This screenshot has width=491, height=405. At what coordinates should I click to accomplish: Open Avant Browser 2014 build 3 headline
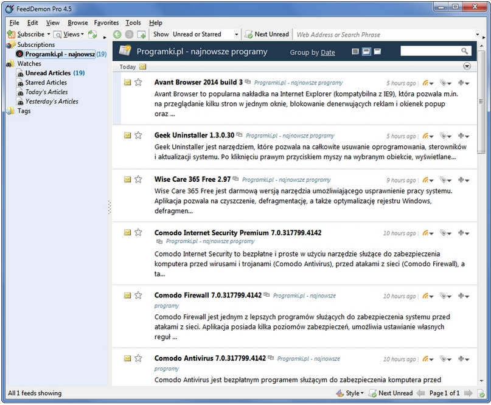point(198,82)
